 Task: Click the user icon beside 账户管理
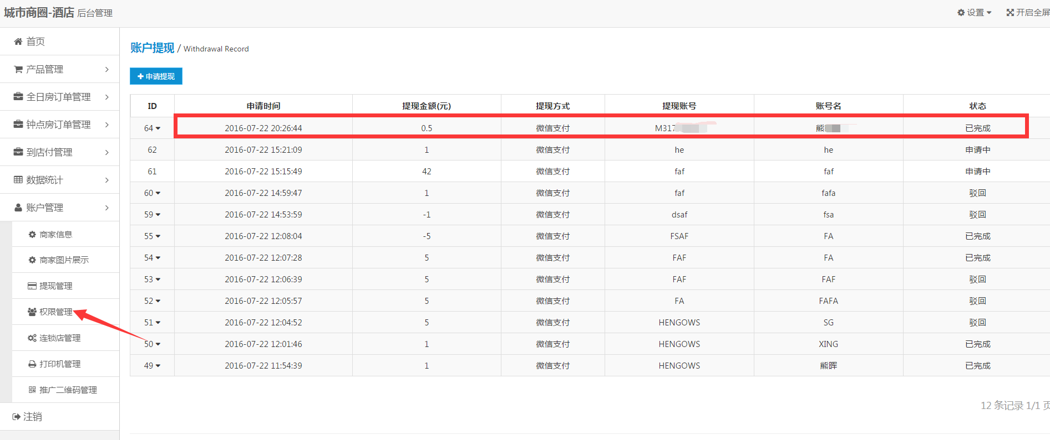18,208
